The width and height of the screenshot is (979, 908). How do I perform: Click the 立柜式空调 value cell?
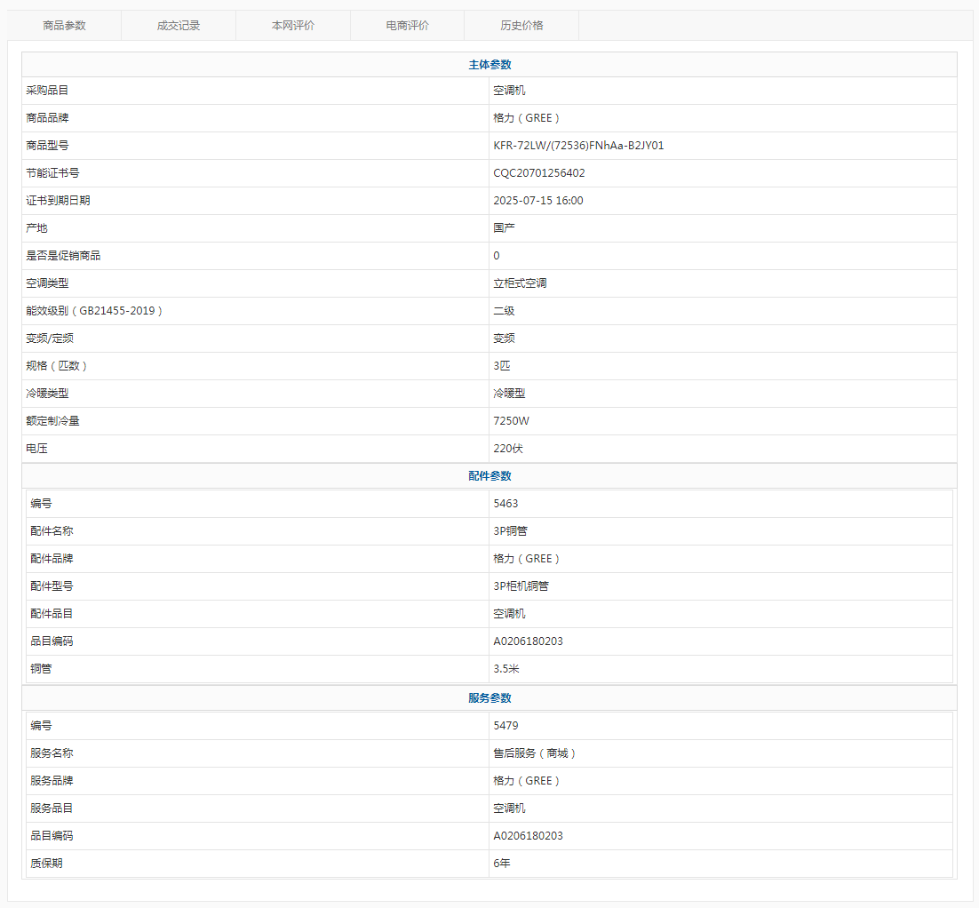(520, 283)
